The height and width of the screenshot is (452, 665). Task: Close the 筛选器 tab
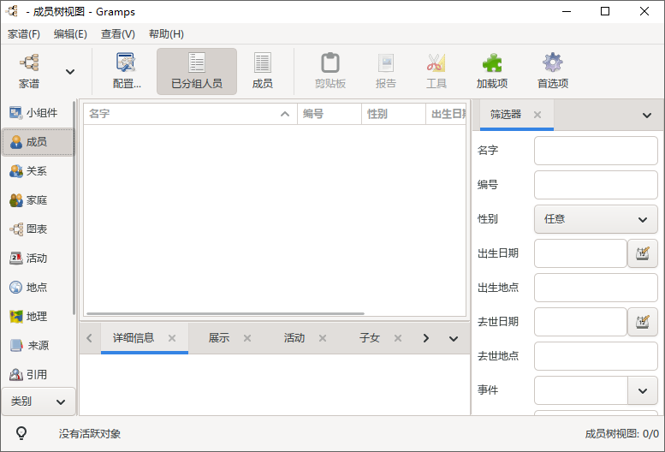click(537, 115)
